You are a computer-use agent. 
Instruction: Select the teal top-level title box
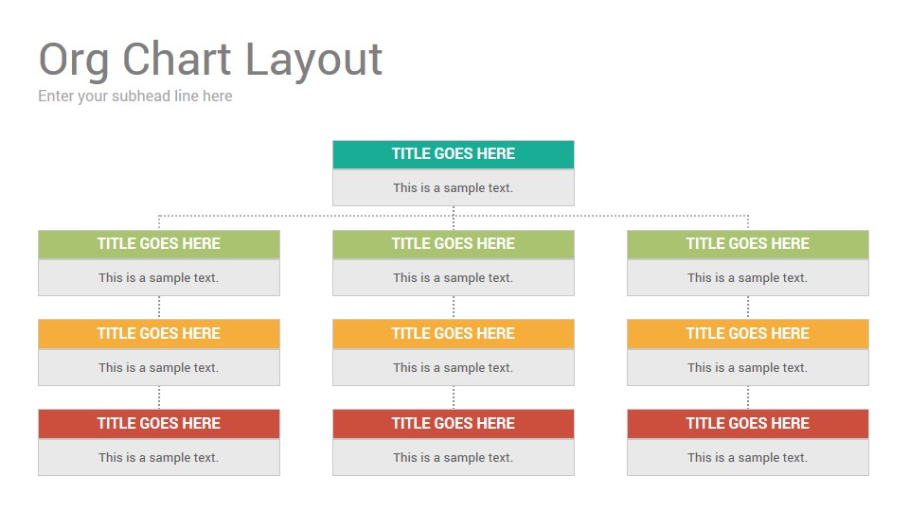[454, 154]
